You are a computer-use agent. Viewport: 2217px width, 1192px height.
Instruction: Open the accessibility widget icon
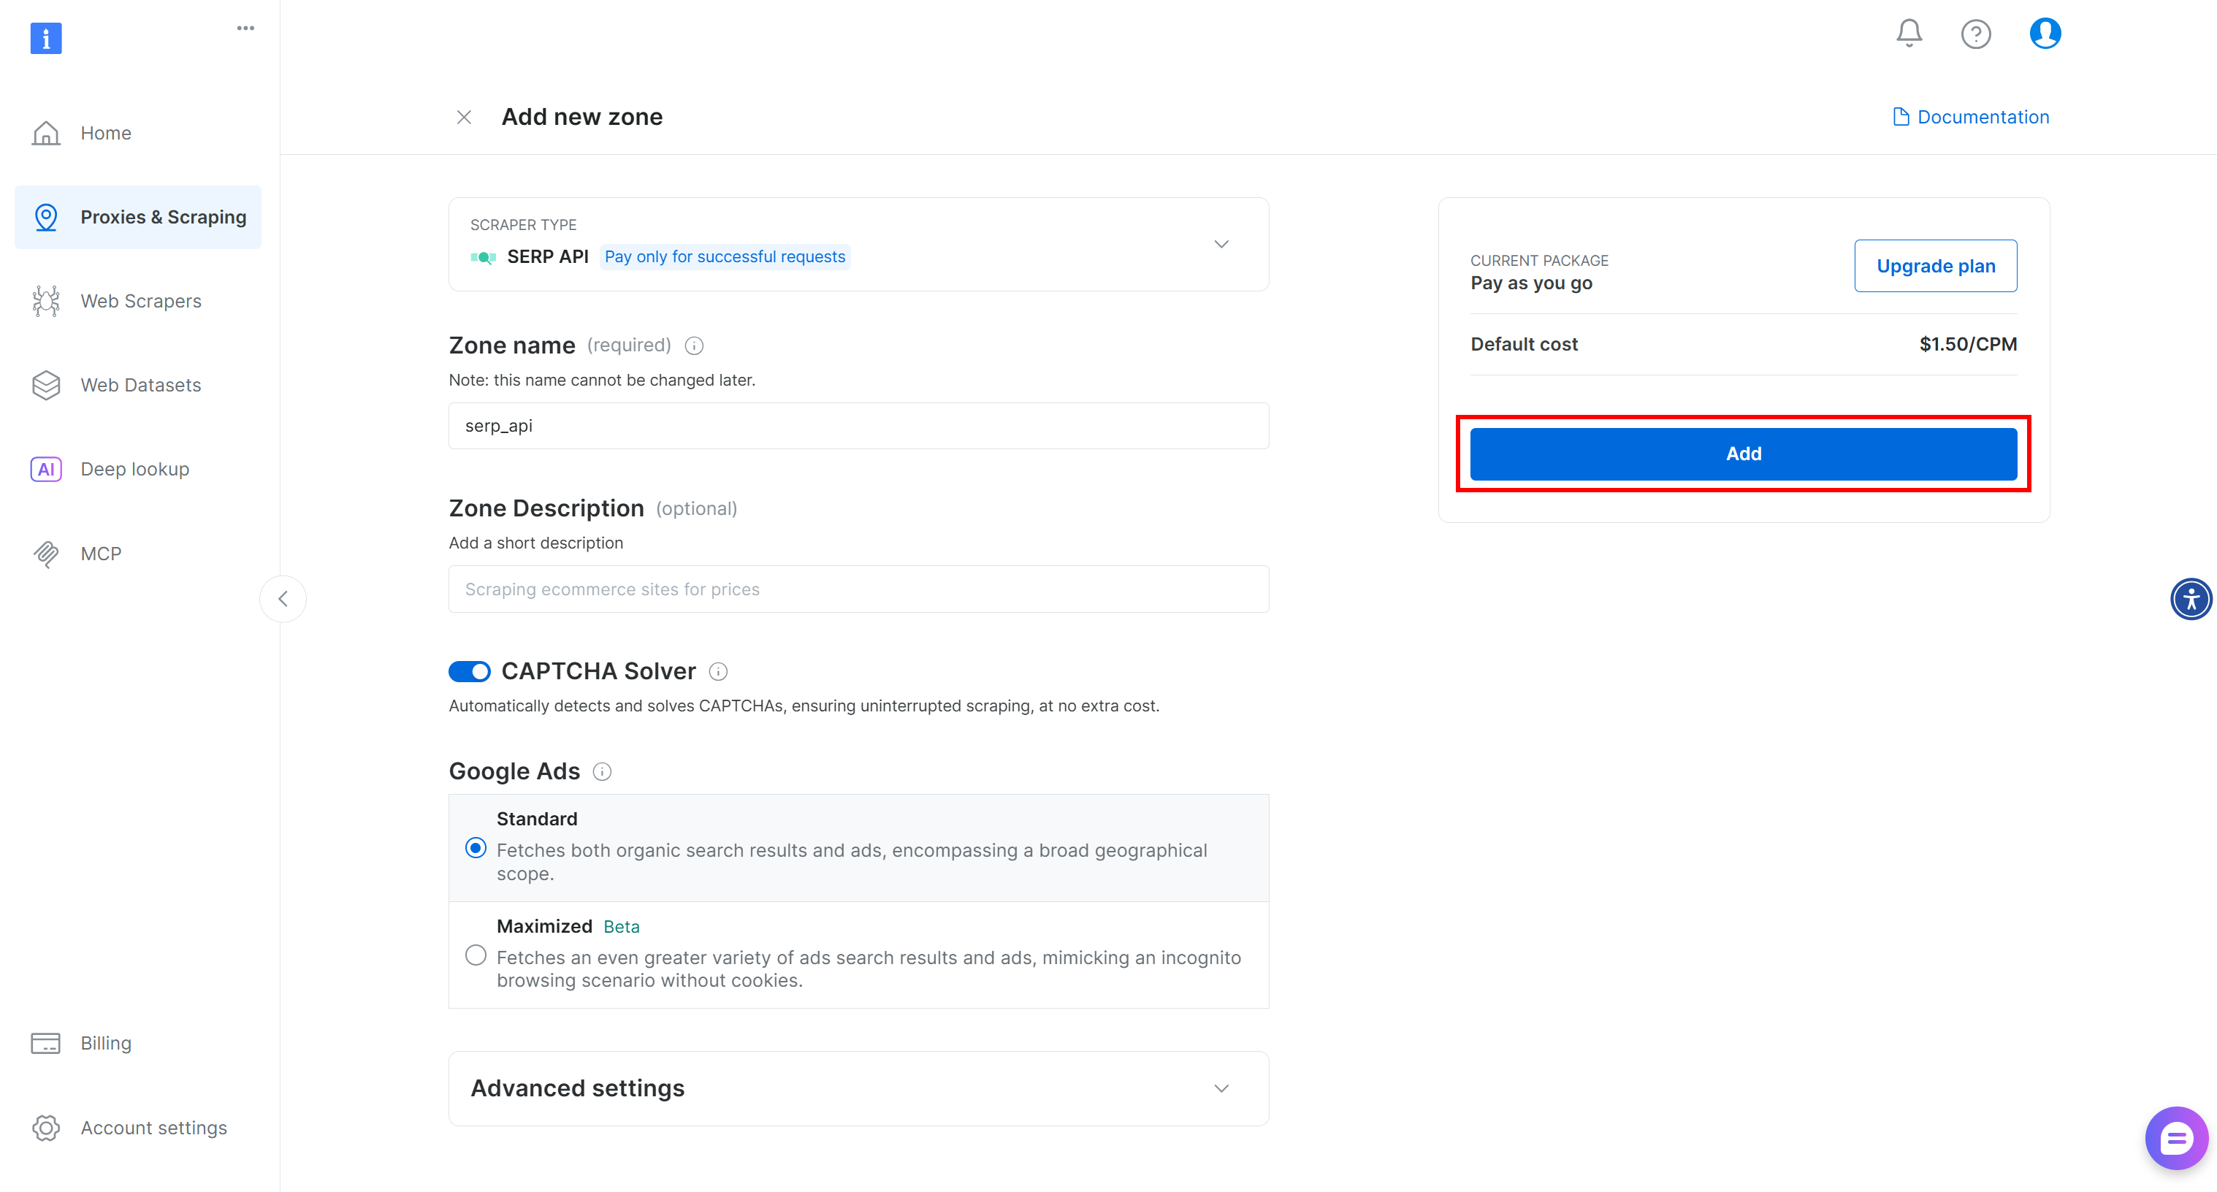pos(2191,599)
